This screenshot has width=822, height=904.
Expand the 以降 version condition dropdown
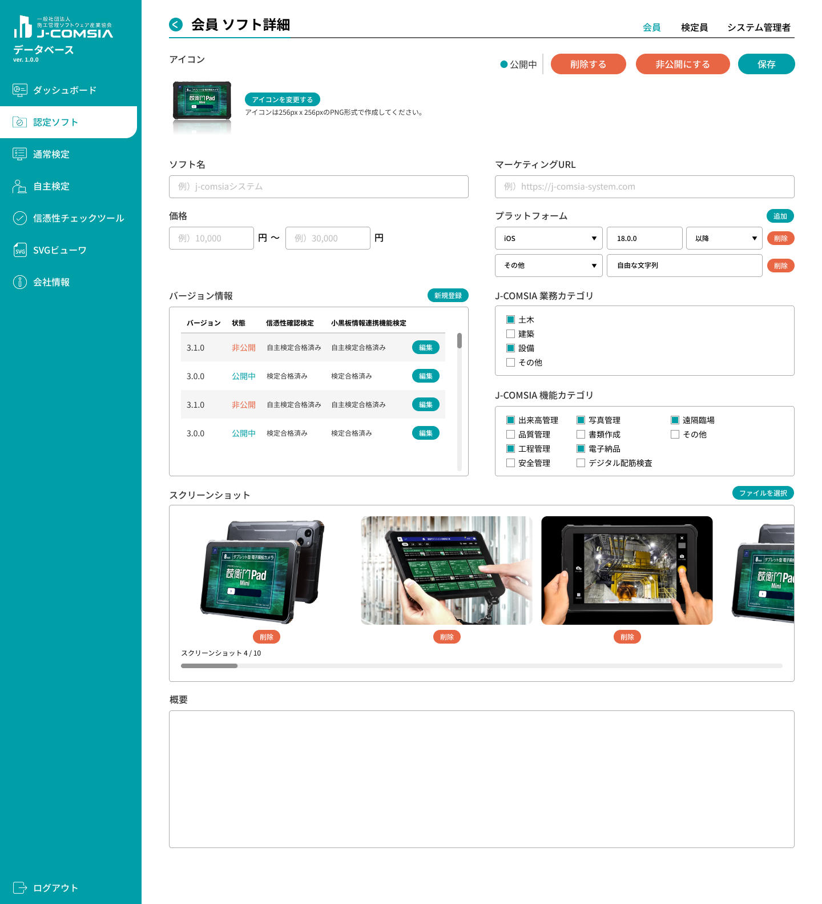tap(724, 238)
